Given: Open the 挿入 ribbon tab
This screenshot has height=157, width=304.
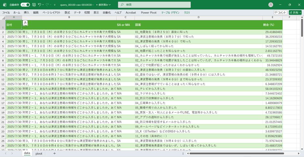Looking at the screenshot, I should coord(26,12).
